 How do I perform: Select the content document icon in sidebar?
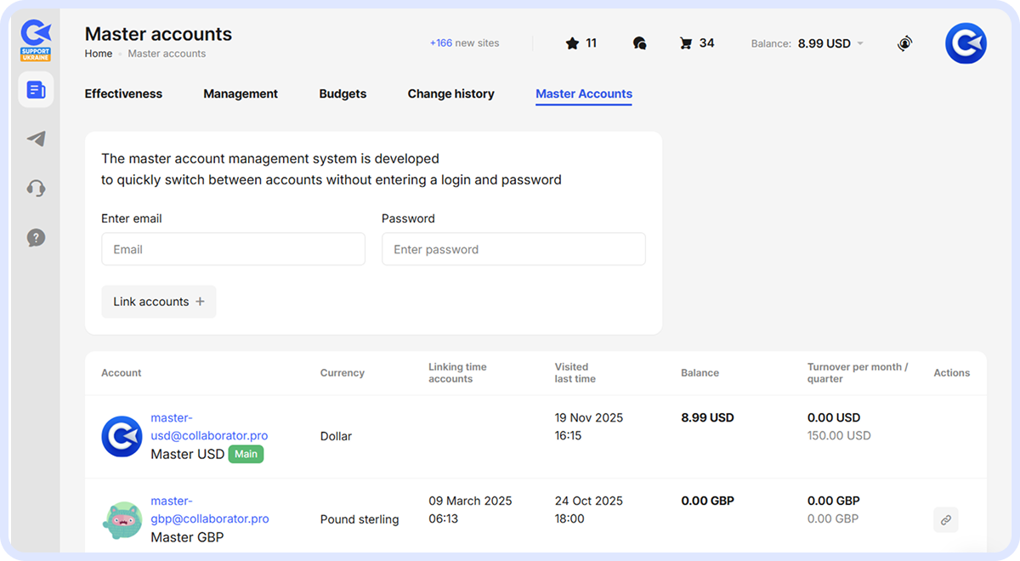[x=35, y=89]
